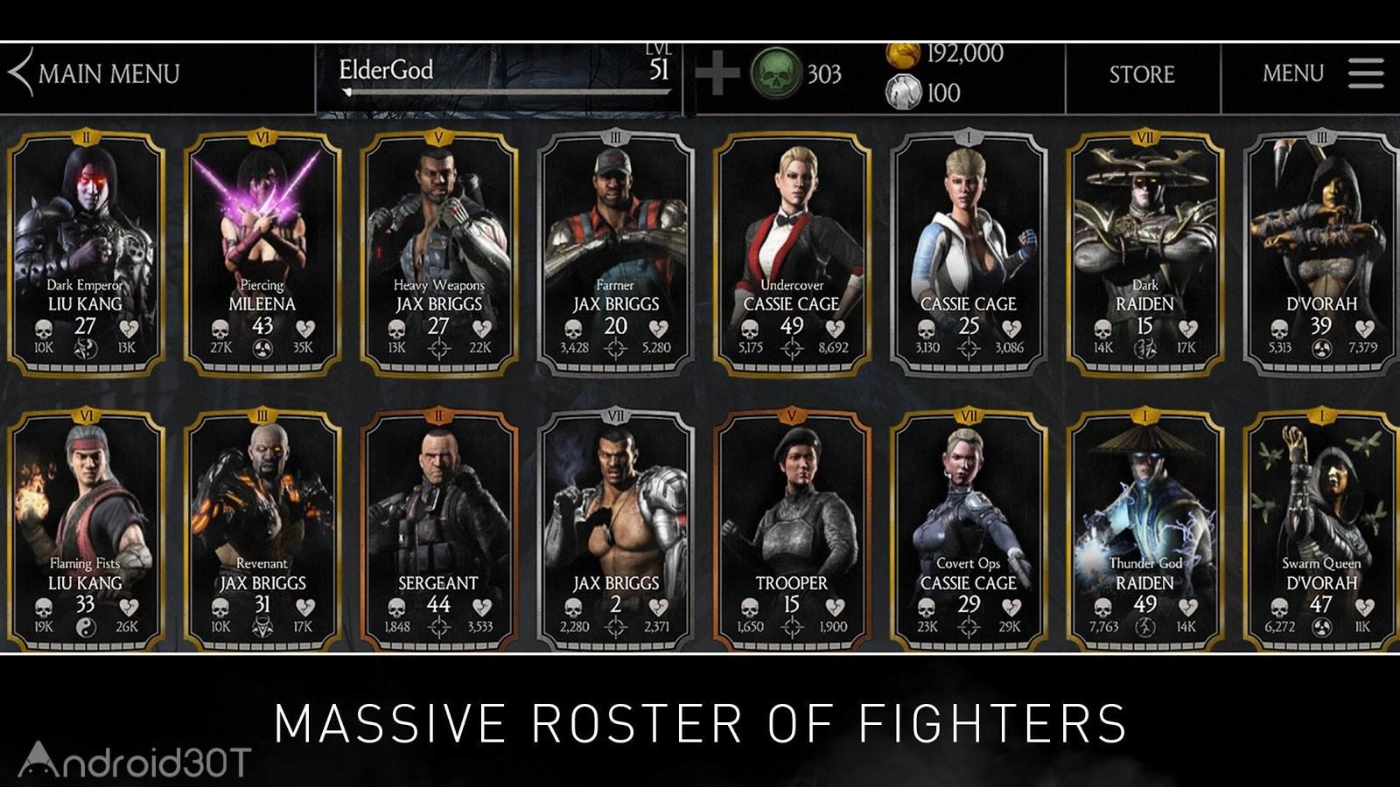Select the Trooper character card
Image resolution: width=1400 pixels, height=787 pixels.
[x=792, y=532]
